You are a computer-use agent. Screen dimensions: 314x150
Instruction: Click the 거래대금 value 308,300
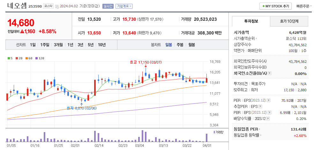(206, 33)
